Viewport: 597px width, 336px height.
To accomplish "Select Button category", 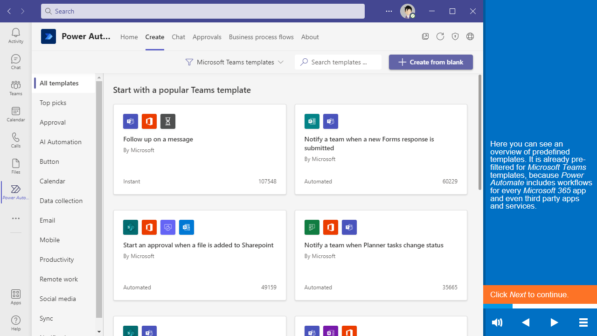I will (64, 161).
